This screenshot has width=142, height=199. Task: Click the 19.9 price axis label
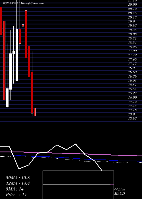[131, 21]
